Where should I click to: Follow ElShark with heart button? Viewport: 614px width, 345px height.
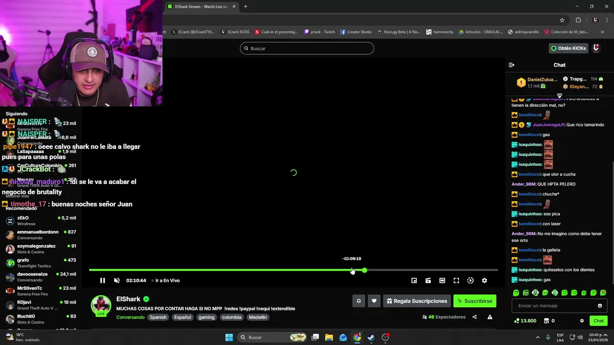click(374, 301)
